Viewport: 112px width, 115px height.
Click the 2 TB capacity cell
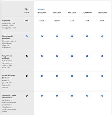(x=72, y=21)
